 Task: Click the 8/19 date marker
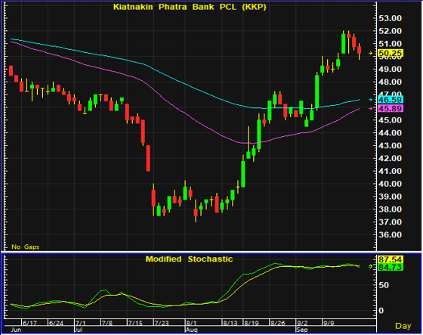coord(251,323)
